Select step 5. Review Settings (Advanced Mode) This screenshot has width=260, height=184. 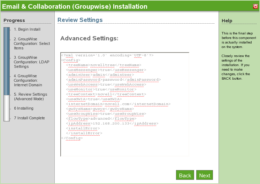coord(31,96)
